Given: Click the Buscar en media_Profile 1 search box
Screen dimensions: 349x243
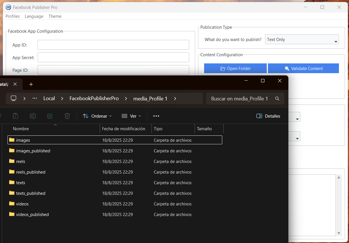Looking at the screenshot, I should point(245,98).
